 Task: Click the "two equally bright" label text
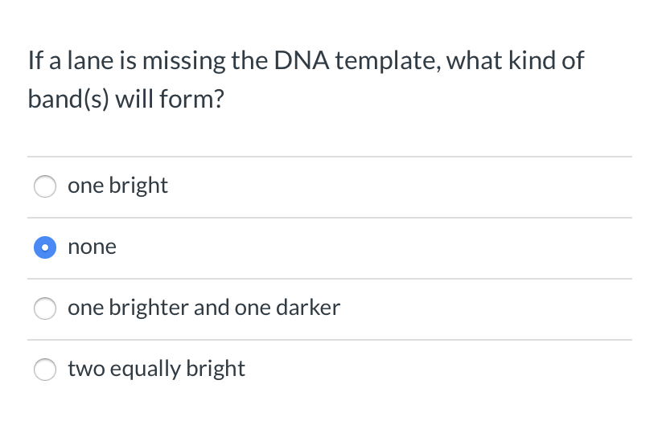pos(157,369)
